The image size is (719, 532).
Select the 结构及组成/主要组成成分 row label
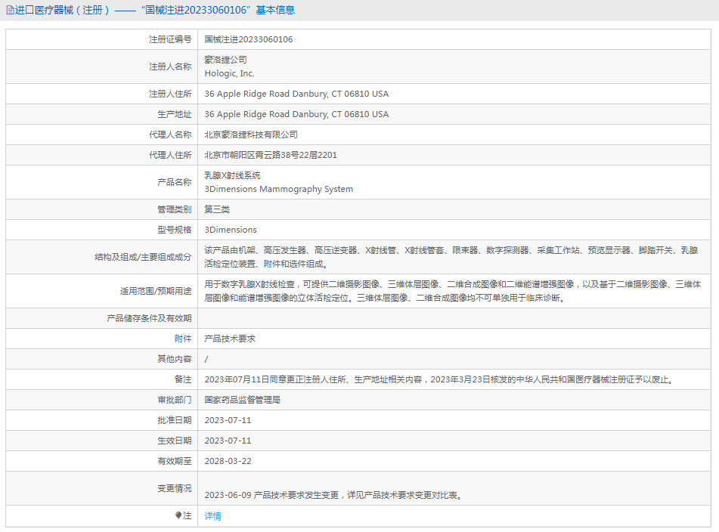(143, 257)
